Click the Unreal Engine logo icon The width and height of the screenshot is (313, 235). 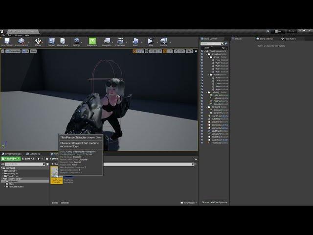tap(2, 31)
